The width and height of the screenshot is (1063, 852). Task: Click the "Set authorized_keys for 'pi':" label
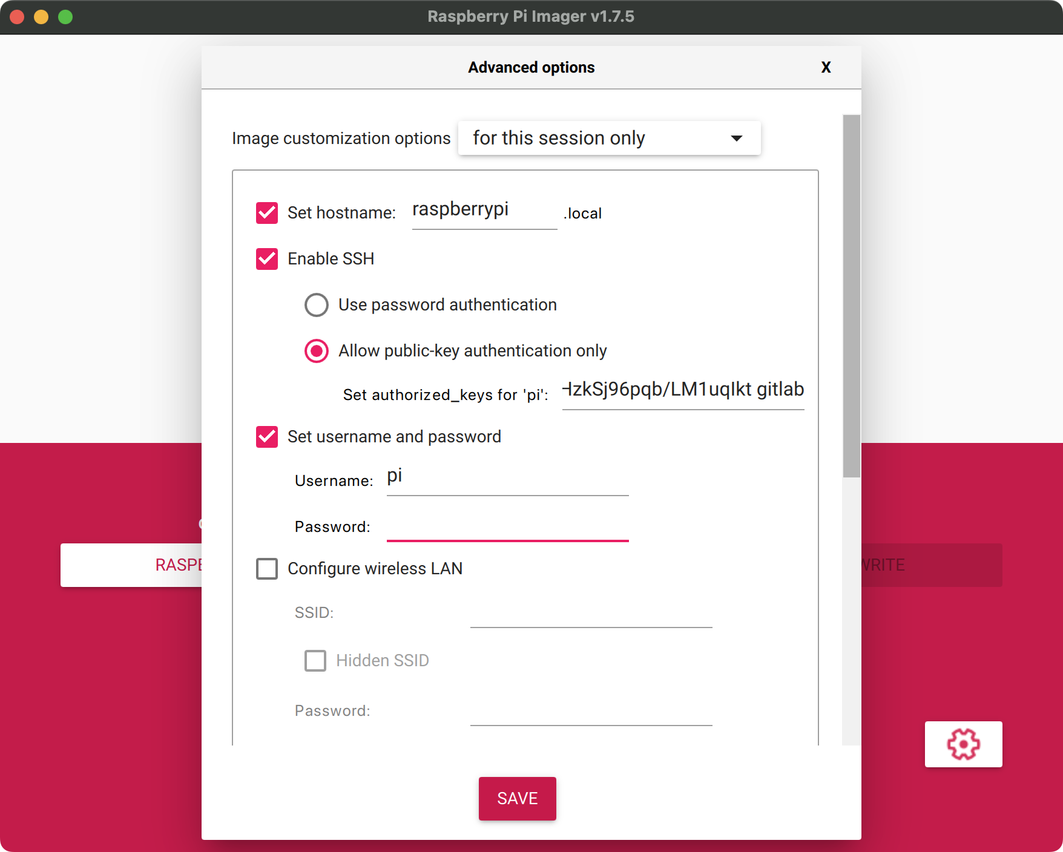[446, 395]
